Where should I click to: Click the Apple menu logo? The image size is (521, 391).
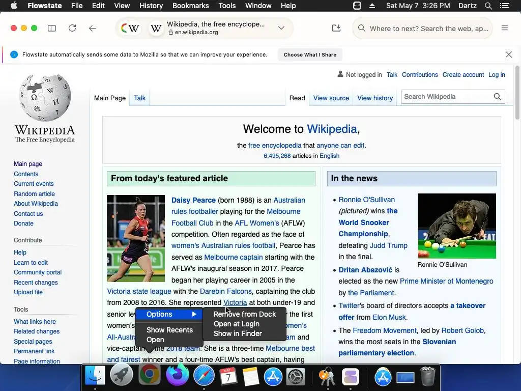click(14, 6)
